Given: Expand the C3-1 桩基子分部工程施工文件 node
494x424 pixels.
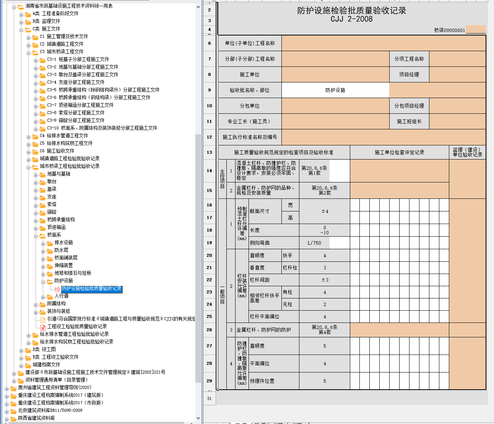Looking at the screenshot, I should pos(36,60).
